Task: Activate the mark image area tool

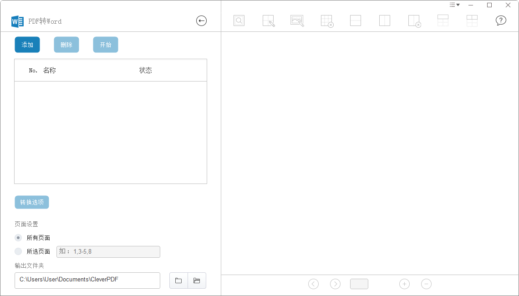Action: [x=297, y=20]
